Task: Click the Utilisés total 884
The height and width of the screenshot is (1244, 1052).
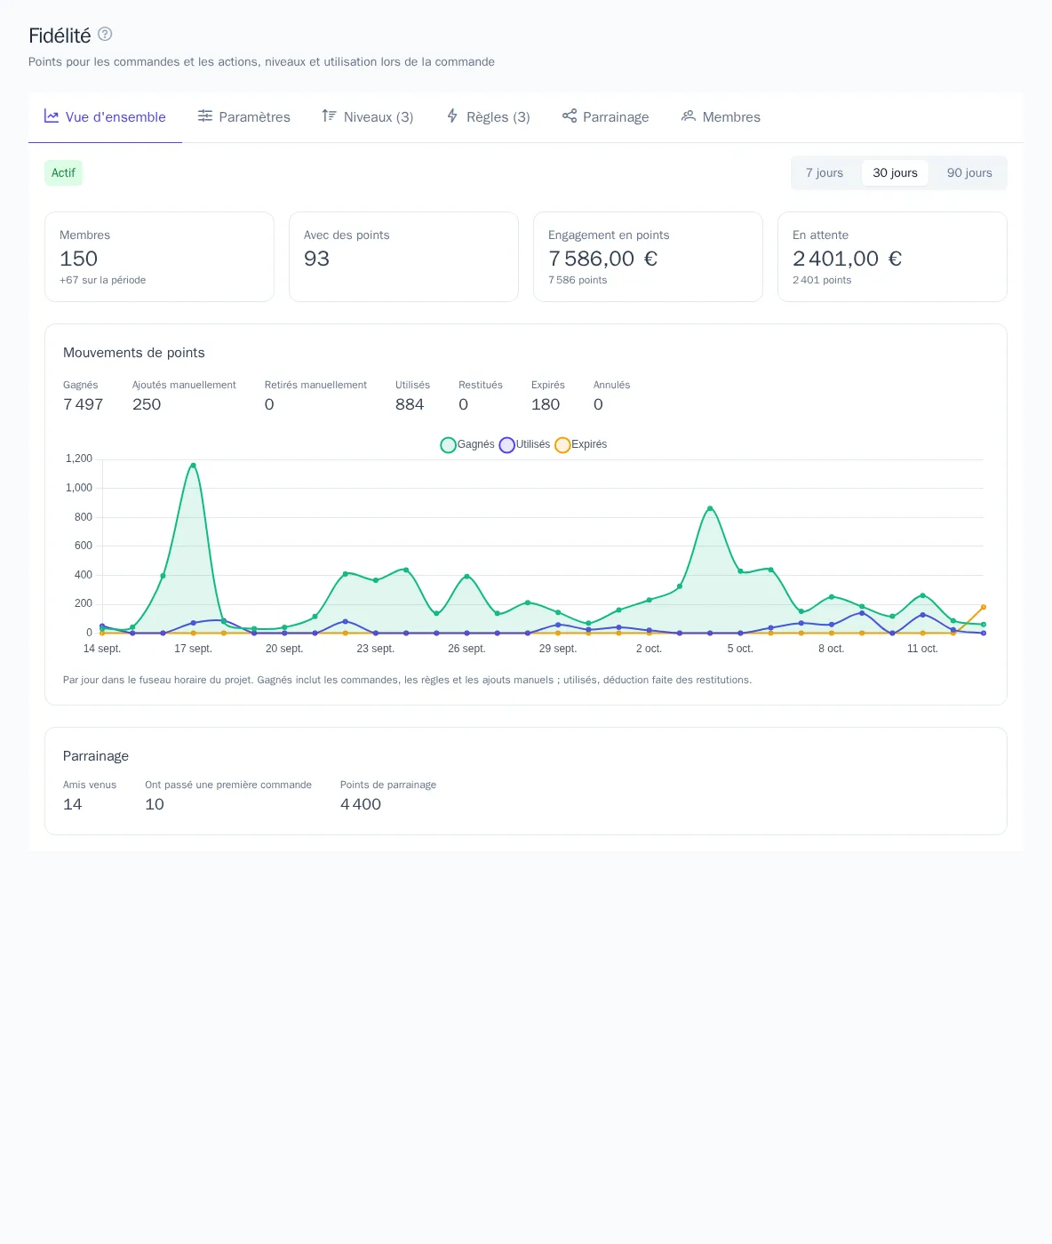Action: [410, 404]
